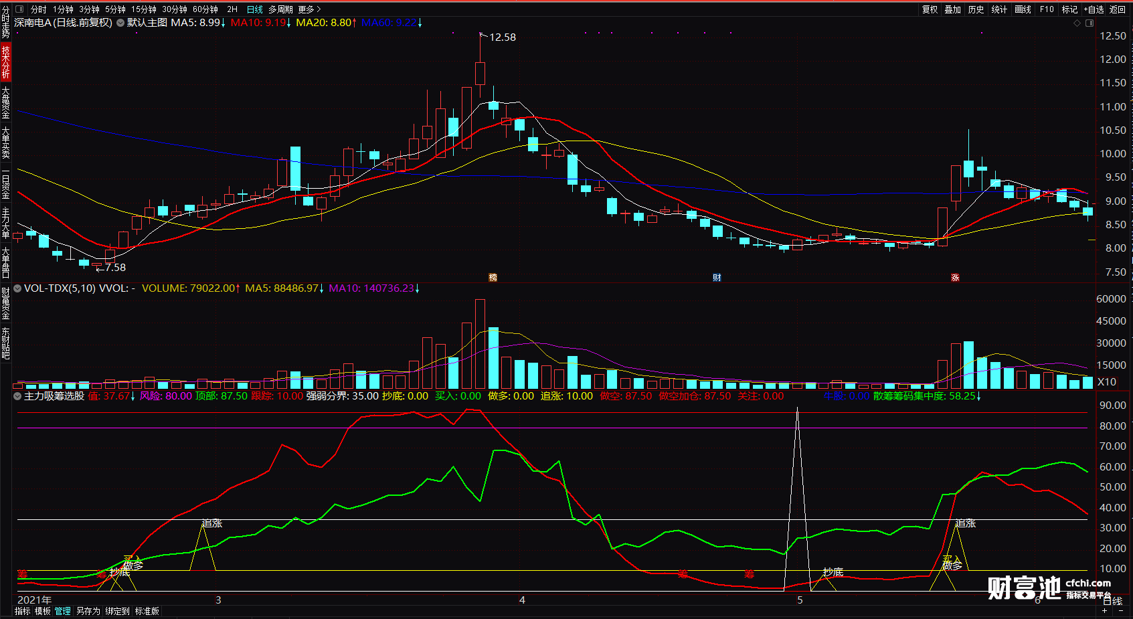Select the 多周期 multi-period view
The height and width of the screenshot is (619, 1133).
[280, 9]
